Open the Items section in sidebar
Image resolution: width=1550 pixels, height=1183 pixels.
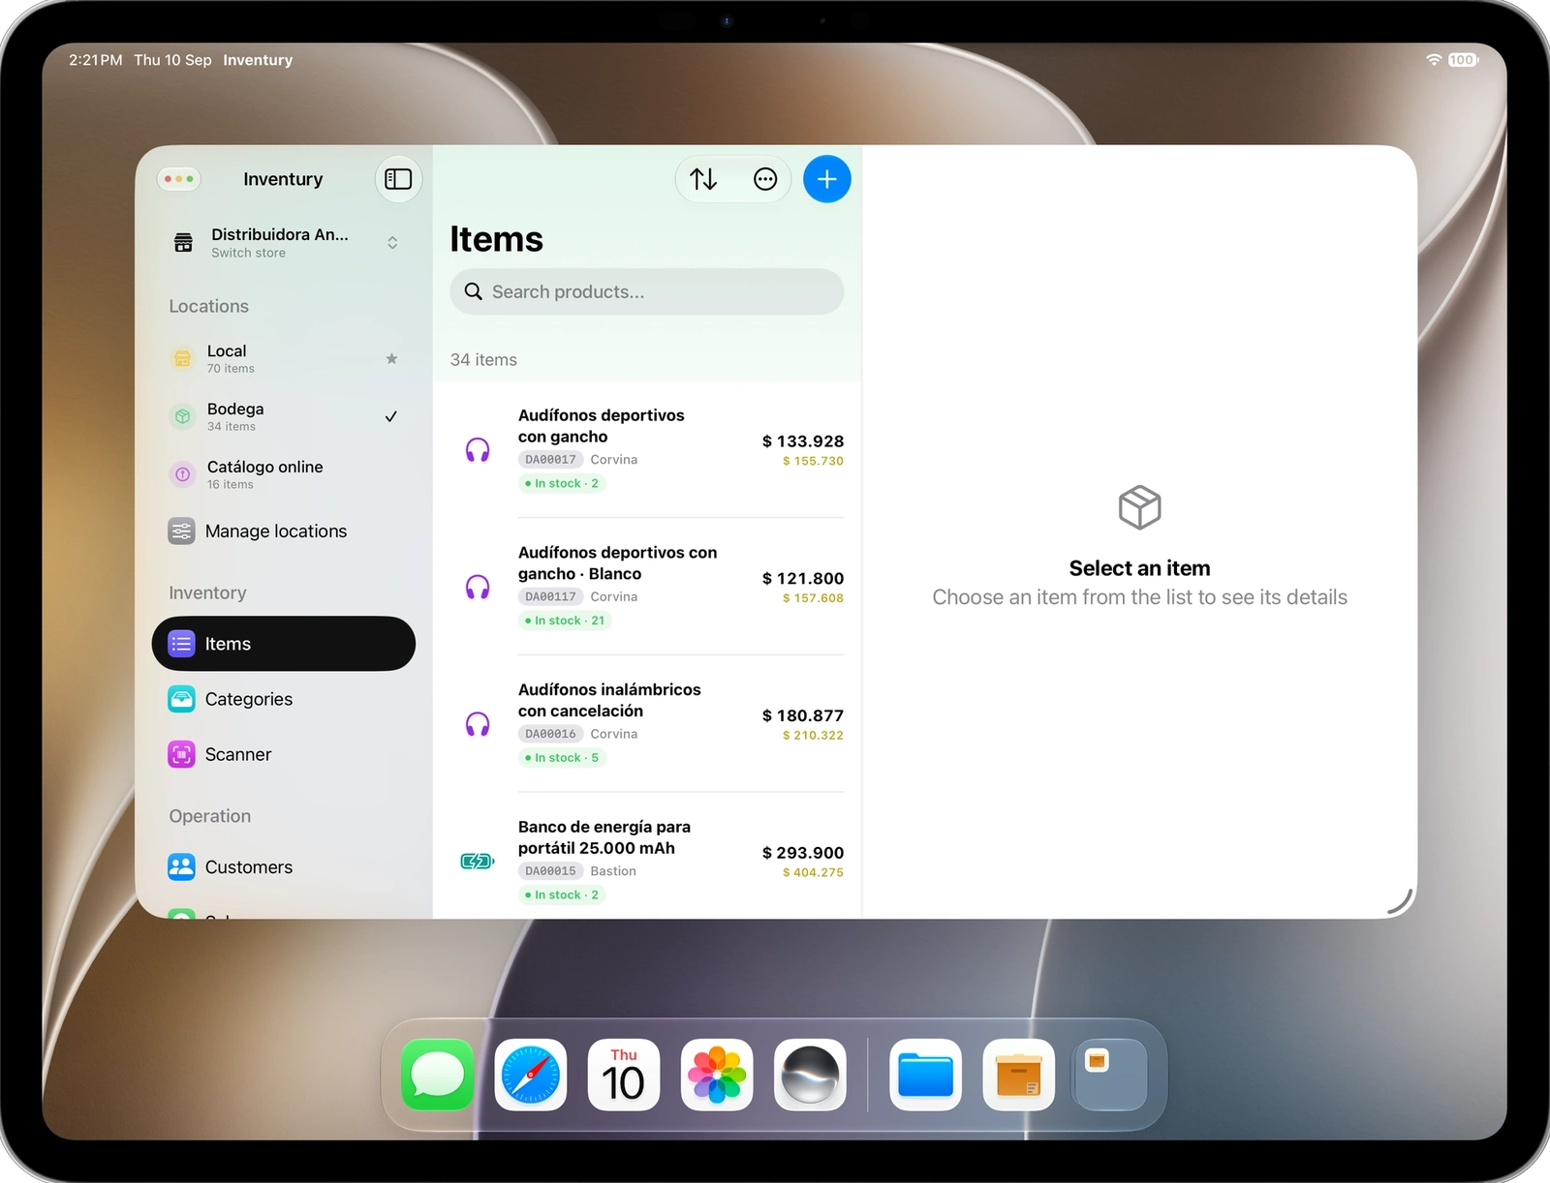click(284, 644)
